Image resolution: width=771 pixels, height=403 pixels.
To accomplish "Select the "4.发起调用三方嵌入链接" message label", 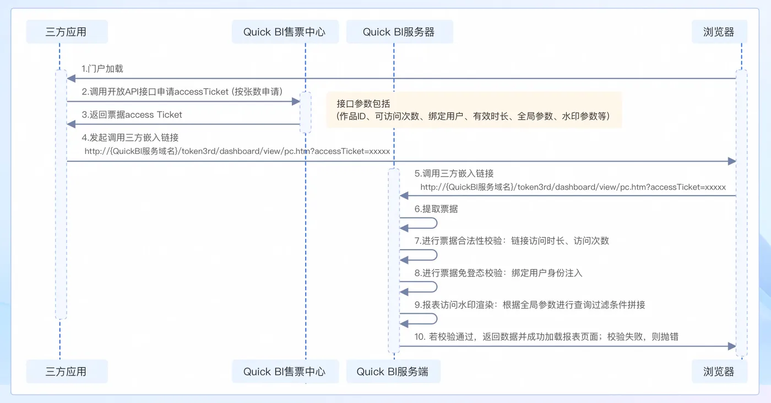I will pos(130,137).
